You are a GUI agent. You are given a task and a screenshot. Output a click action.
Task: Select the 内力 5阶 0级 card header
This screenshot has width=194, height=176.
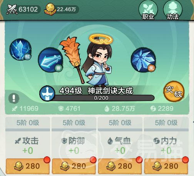tap(166, 123)
